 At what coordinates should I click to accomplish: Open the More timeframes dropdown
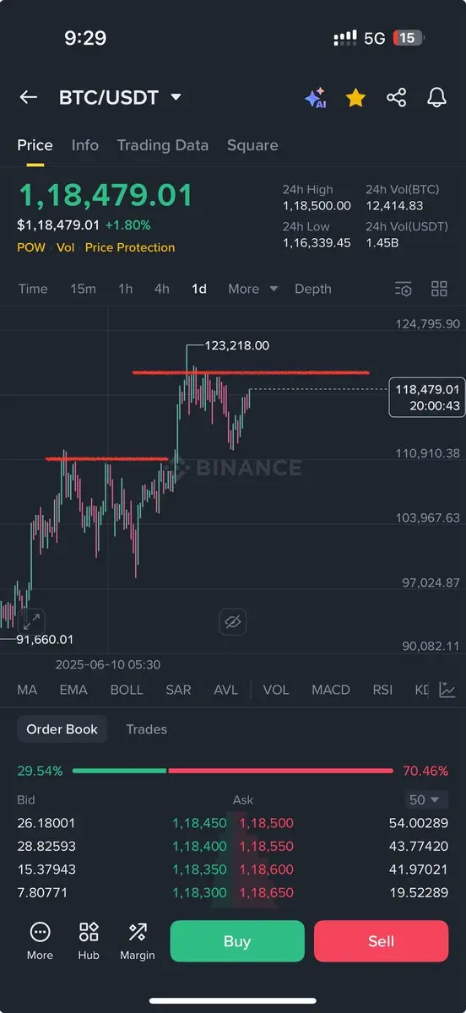pos(252,289)
